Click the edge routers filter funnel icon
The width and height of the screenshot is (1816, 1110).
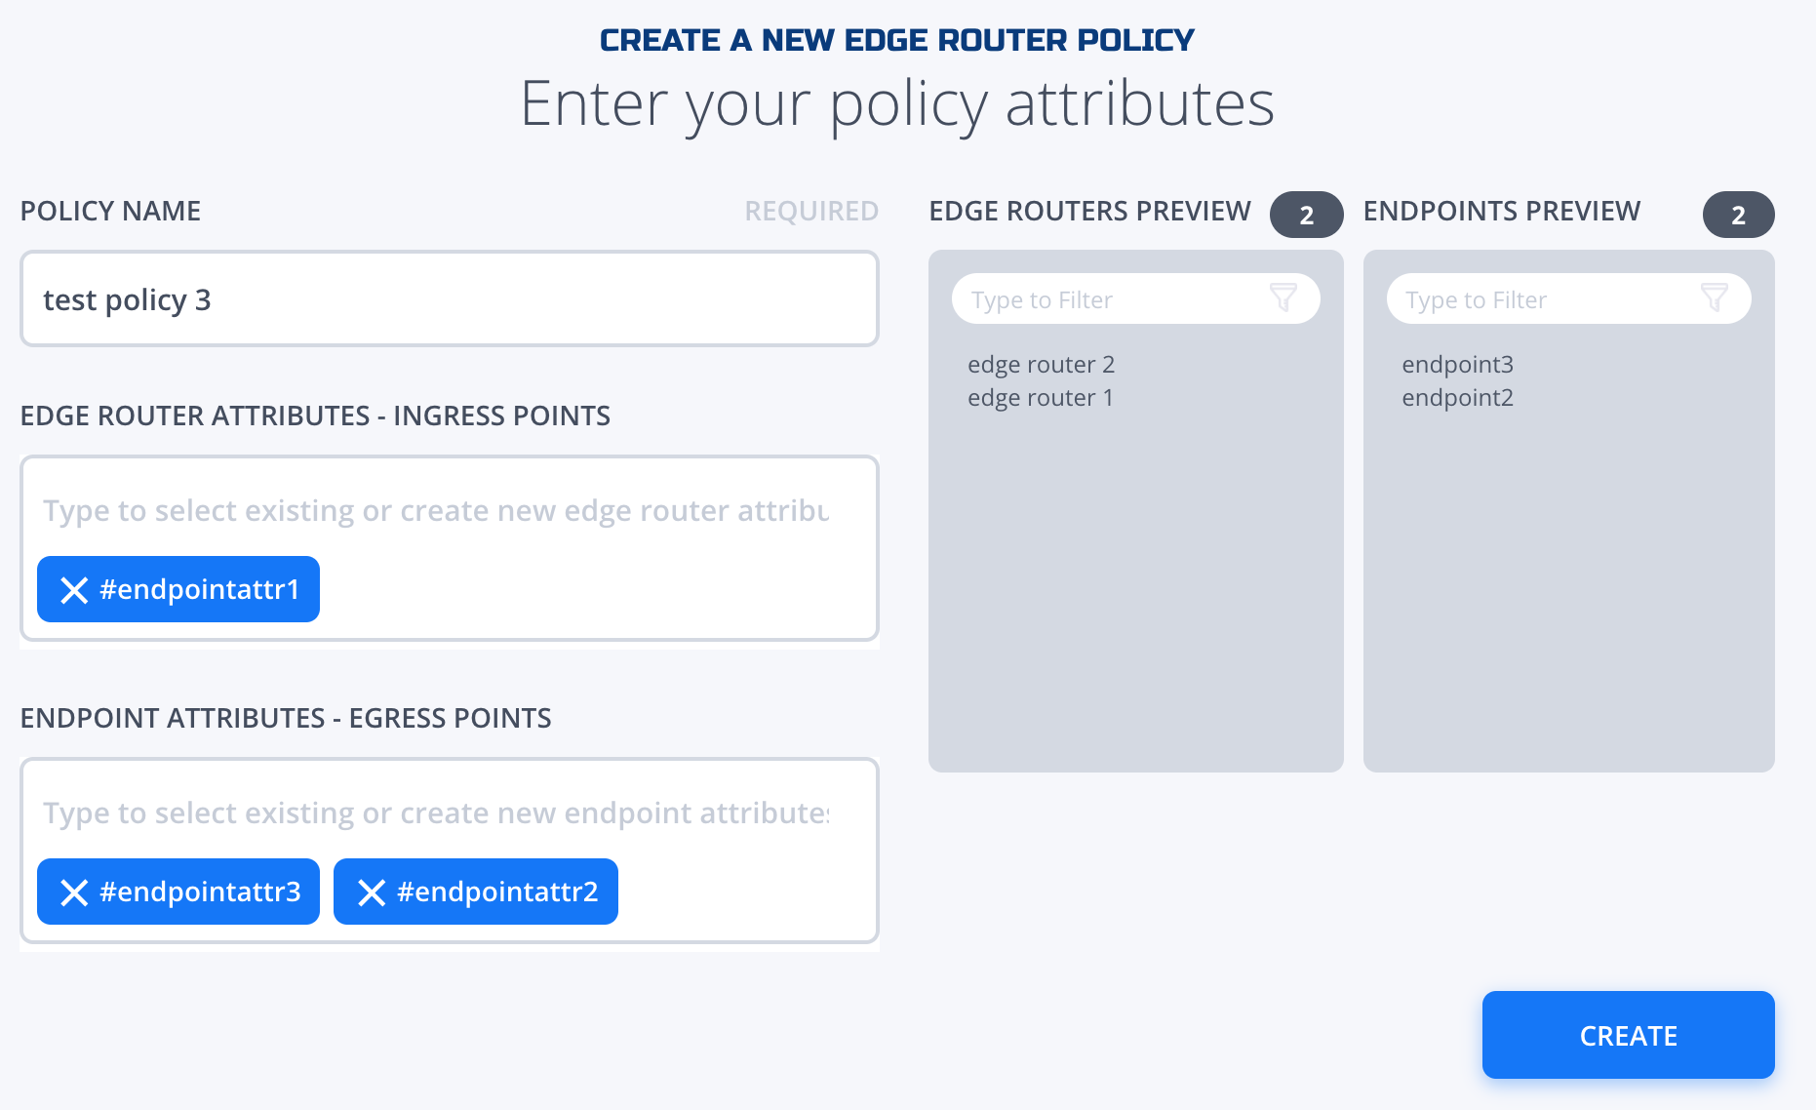coord(1283,297)
